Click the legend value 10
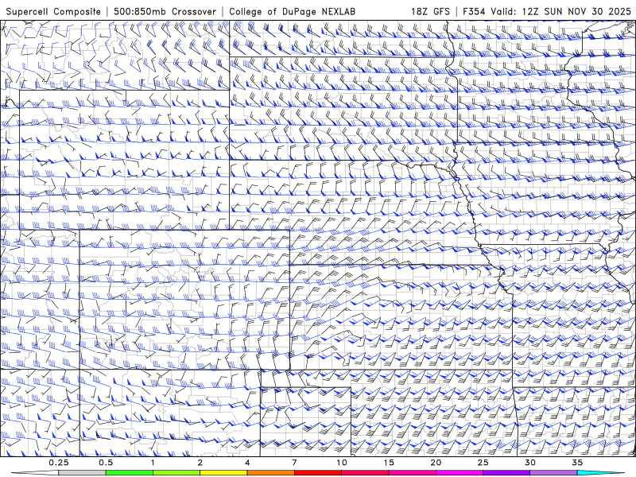The width and height of the screenshot is (636, 477). click(342, 463)
